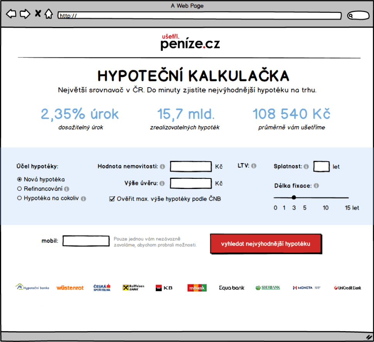374x342 pixels.
Task: Click the průměrně vám ušetříme caption
Action: click(291, 127)
